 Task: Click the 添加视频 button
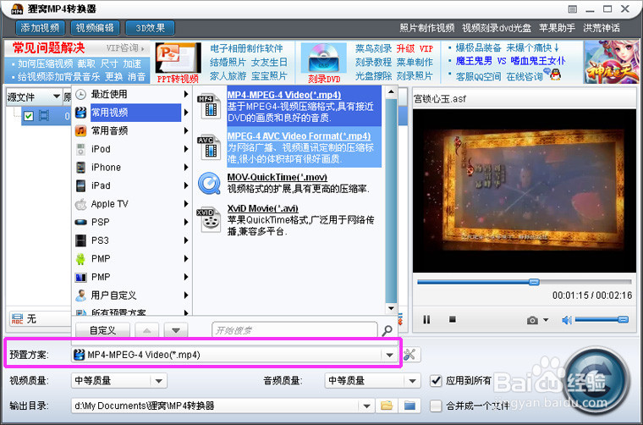click(x=41, y=28)
